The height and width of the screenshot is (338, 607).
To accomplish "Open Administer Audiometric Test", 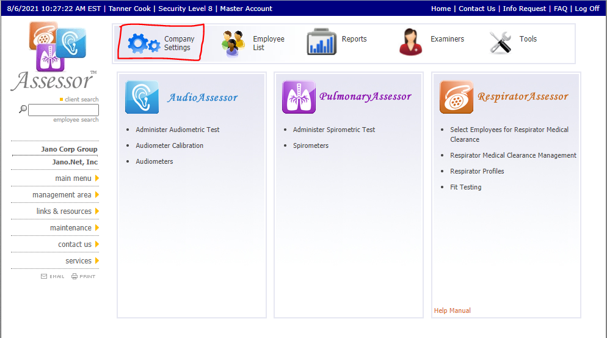I will 177,130.
